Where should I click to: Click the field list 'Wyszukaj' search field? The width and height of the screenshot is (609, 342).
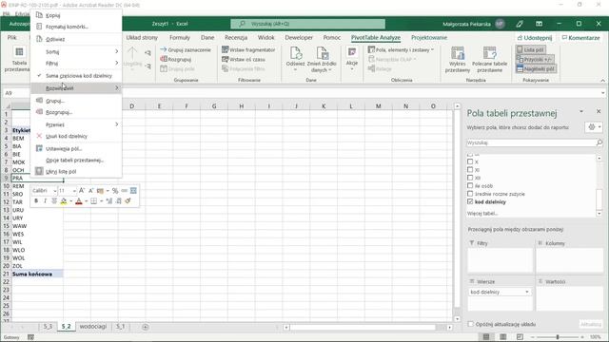point(531,142)
